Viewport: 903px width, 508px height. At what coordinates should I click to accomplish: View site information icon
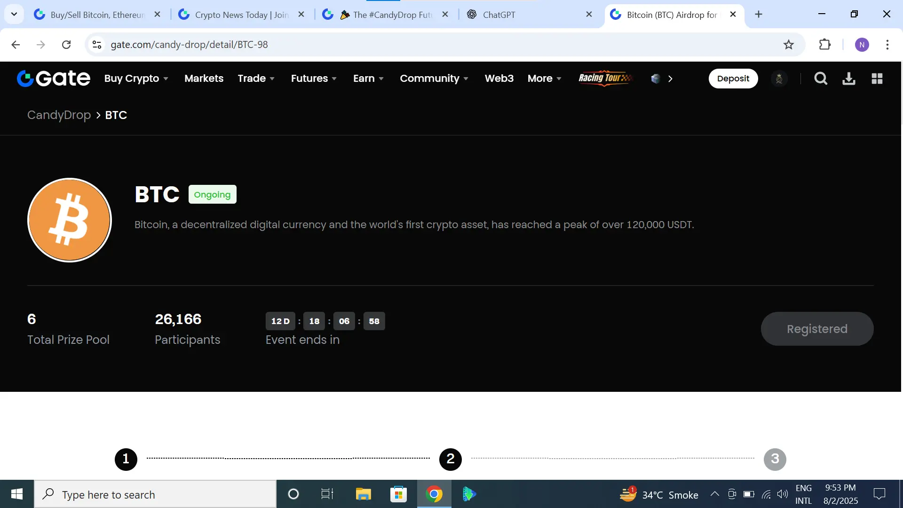pos(97,45)
